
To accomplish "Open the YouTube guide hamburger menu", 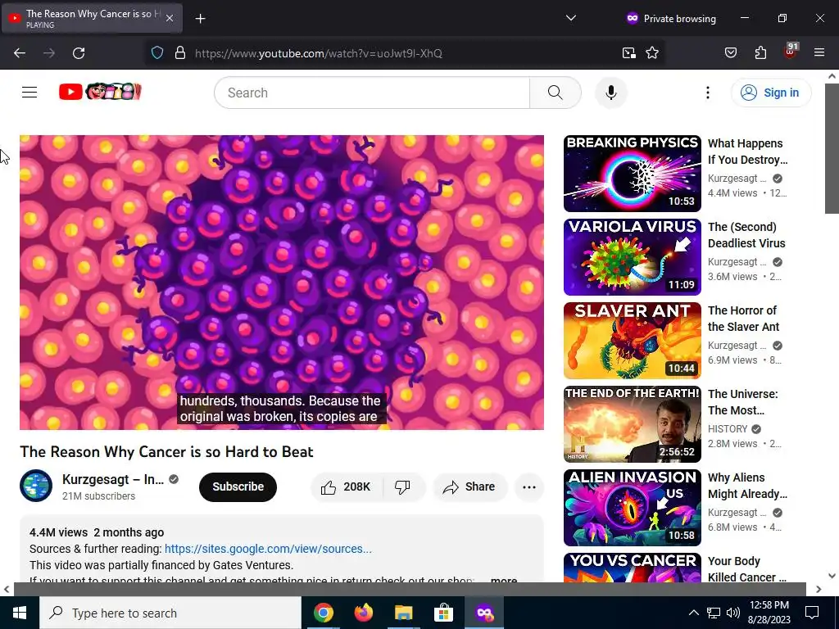I will point(29,93).
